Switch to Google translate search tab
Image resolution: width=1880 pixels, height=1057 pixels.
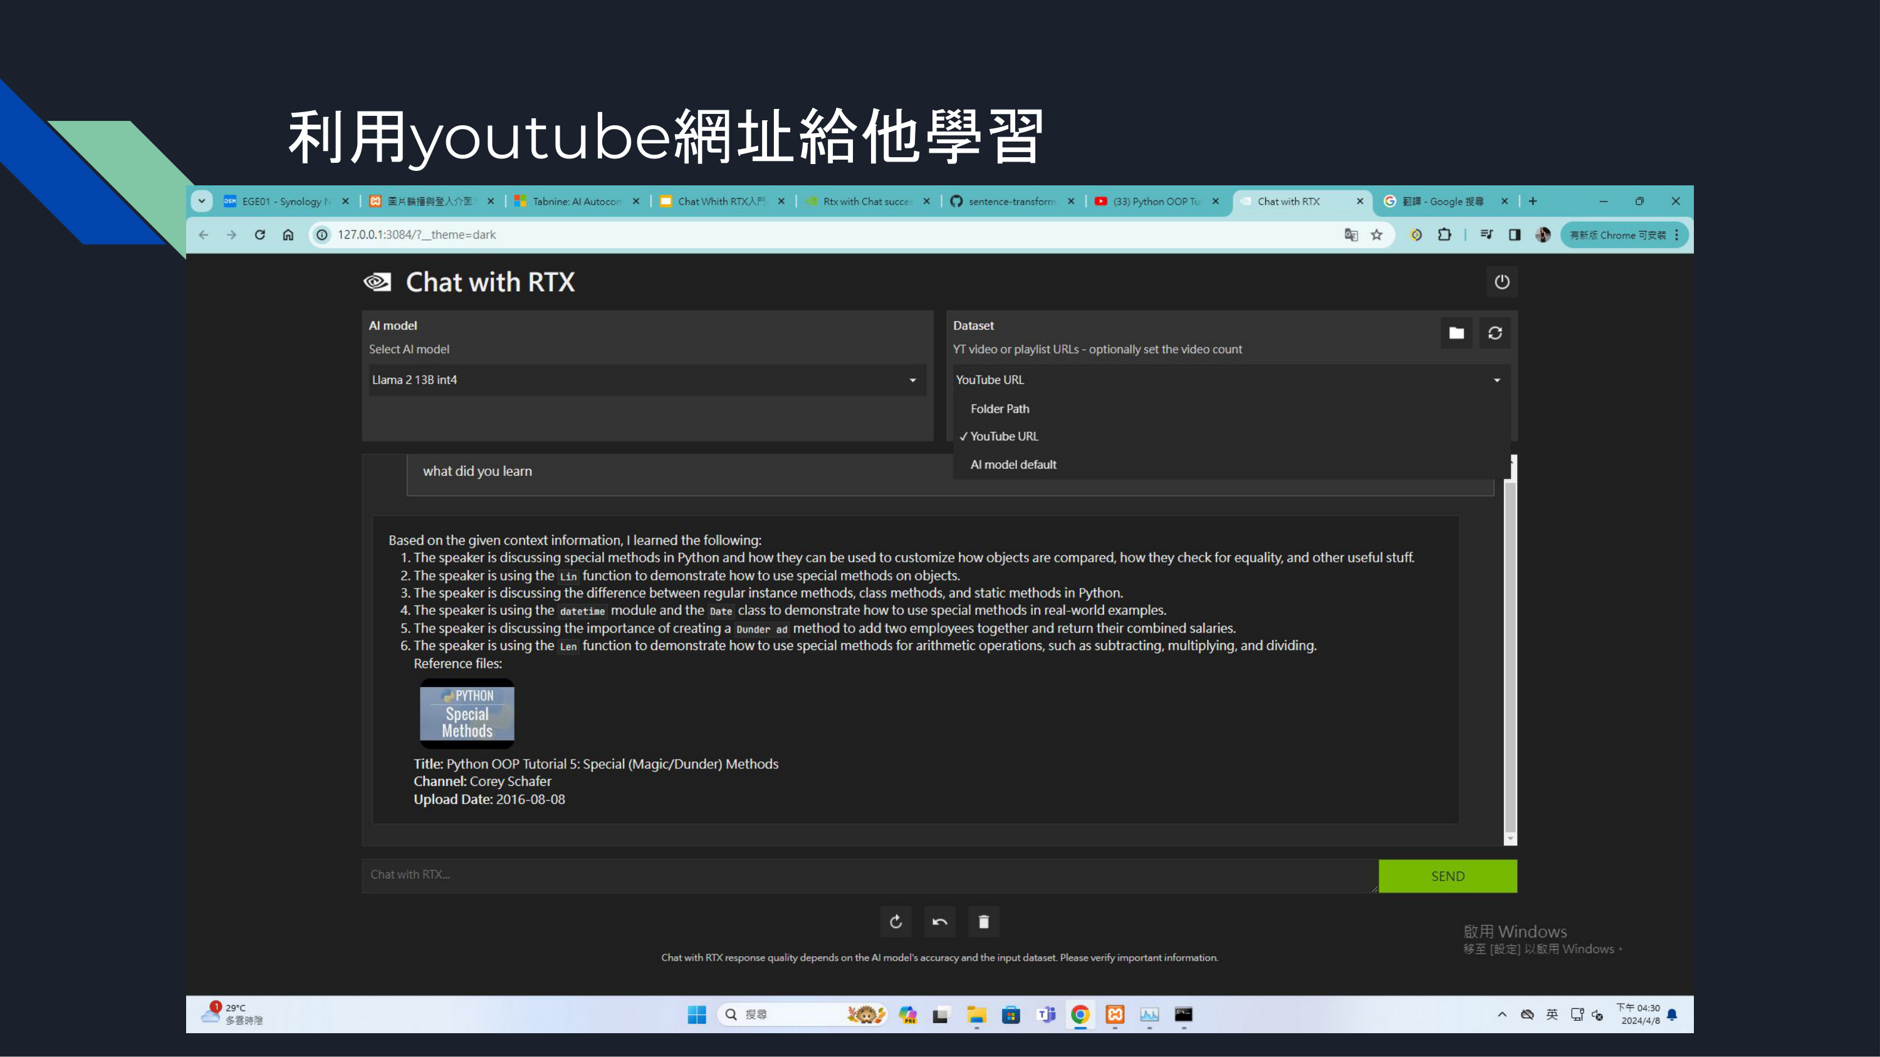pos(1445,202)
